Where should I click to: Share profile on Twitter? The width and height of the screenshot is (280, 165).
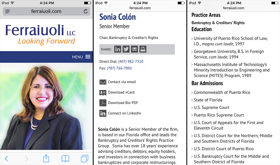pos(126,49)
